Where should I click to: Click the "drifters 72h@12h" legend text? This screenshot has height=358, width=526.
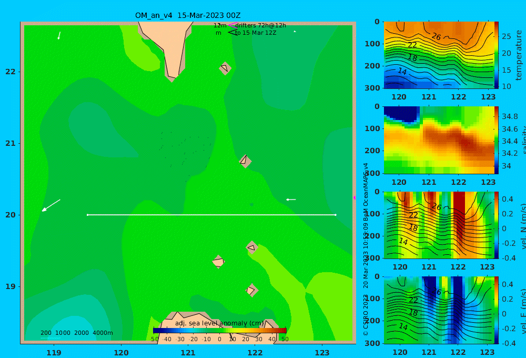coord(261,25)
